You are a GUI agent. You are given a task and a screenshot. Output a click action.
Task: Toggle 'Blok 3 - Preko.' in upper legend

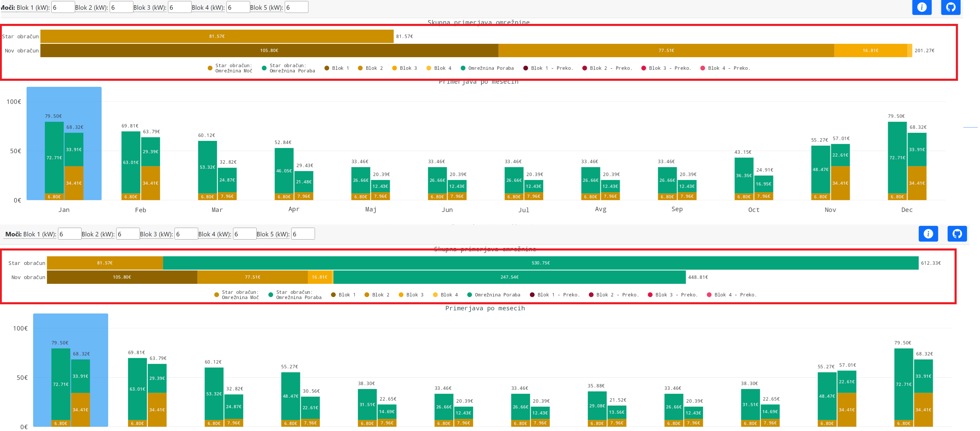(666, 68)
